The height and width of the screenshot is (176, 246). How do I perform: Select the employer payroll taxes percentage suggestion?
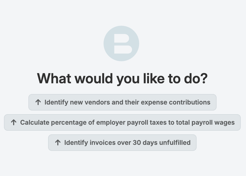(x=122, y=122)
